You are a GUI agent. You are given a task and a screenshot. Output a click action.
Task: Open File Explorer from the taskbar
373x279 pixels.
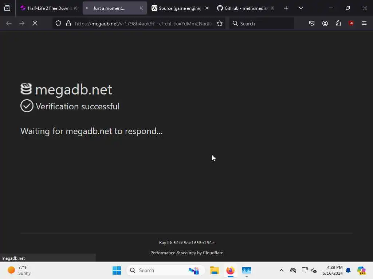214,270
